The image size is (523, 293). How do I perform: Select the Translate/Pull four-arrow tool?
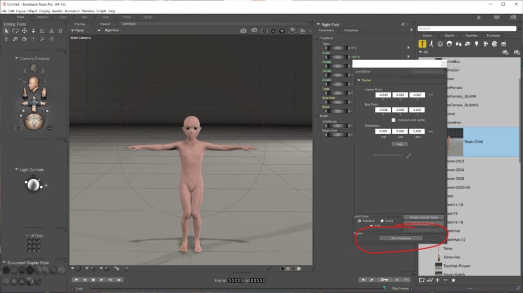coord(25,31)
